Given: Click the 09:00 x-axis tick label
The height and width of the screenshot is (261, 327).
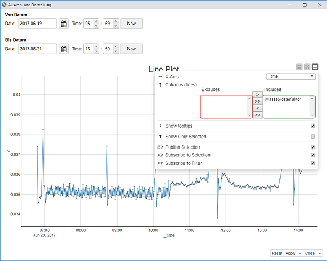Looking at the screenshot, I should click(117, 230).
